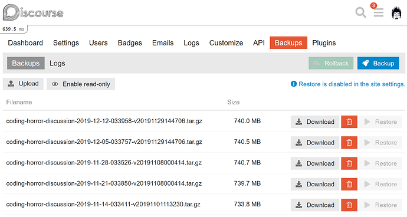
Task: Click Restore for the 739.7 MB backup
Action: click(380, 184)
